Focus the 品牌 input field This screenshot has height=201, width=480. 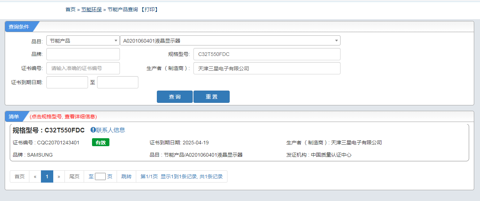pyautogui.click(x=83, y=54)
